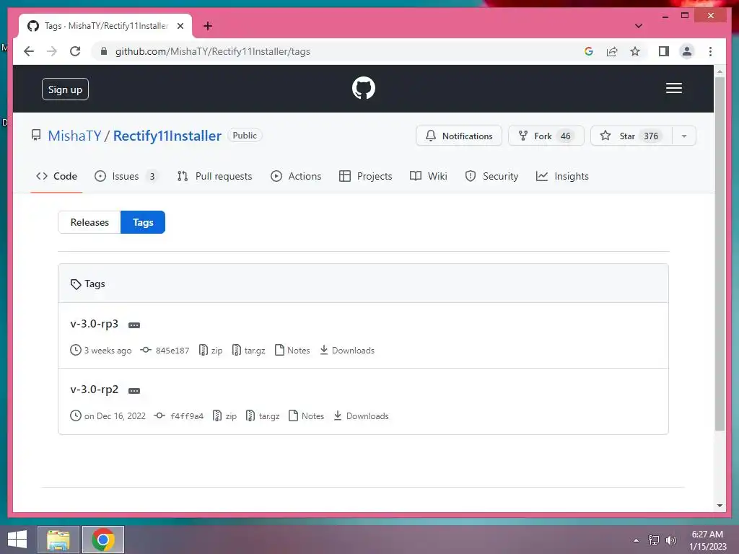Open the share page icon in address bar
The height and width of the screenshot is (554, 739).
612,51
